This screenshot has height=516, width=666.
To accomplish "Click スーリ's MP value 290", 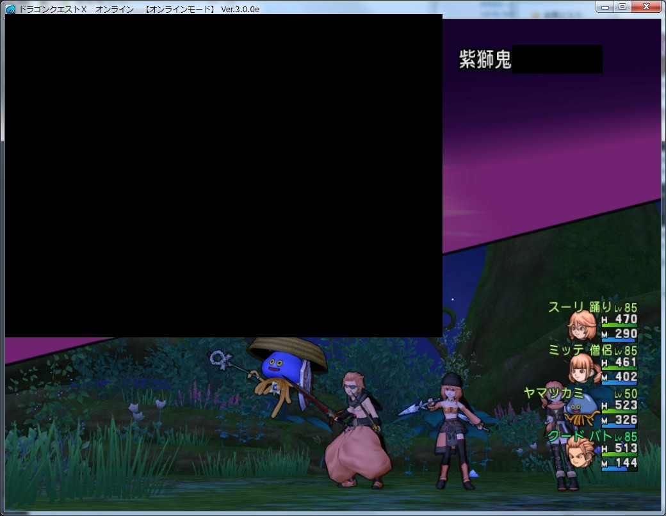I will point(626,334).
